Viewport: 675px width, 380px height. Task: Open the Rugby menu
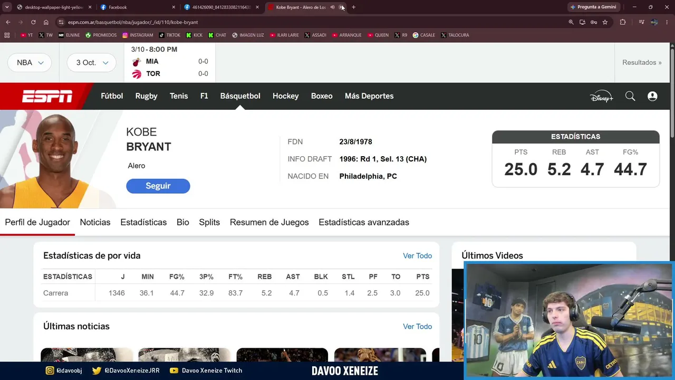pyautogui.click(x=147, y=96)
